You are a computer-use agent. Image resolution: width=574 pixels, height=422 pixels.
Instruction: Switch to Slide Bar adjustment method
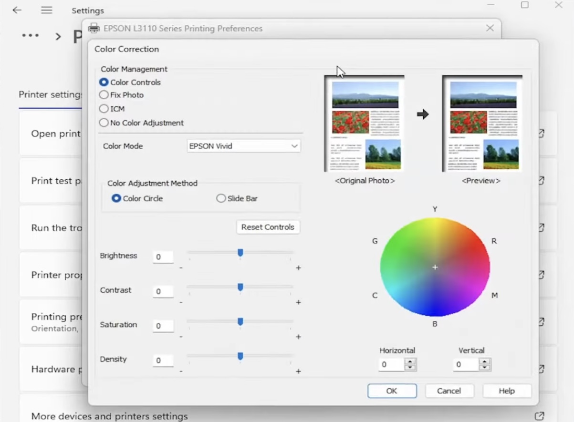[221, 198]
